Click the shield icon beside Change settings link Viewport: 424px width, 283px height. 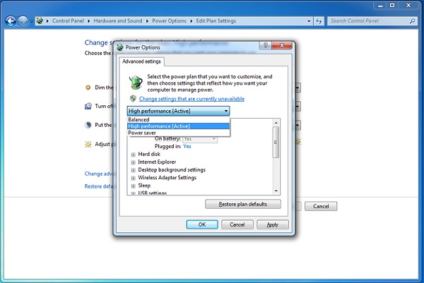[x=132, y=99]
